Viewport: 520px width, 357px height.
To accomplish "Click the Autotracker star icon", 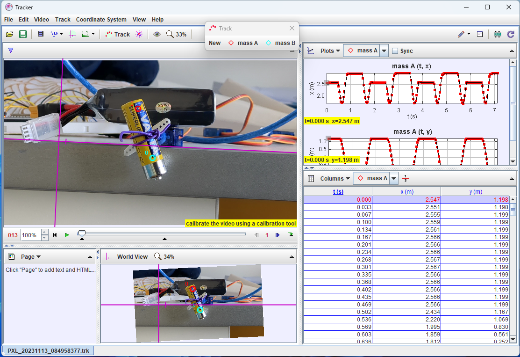I will click(139, 34).
